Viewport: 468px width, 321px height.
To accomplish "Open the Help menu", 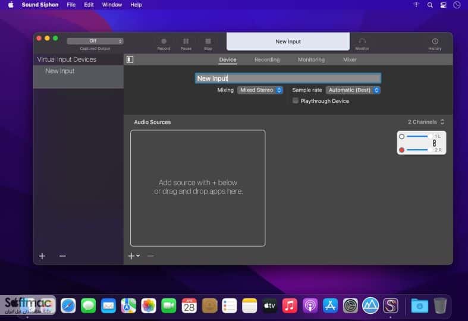I will pyautogui.click(x=136, y=5).
